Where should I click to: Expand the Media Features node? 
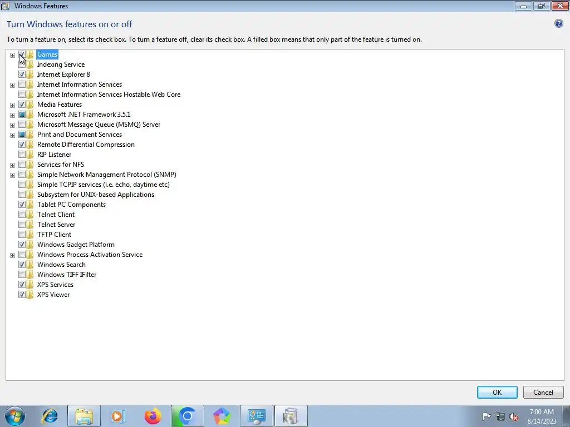pos(12,105)
